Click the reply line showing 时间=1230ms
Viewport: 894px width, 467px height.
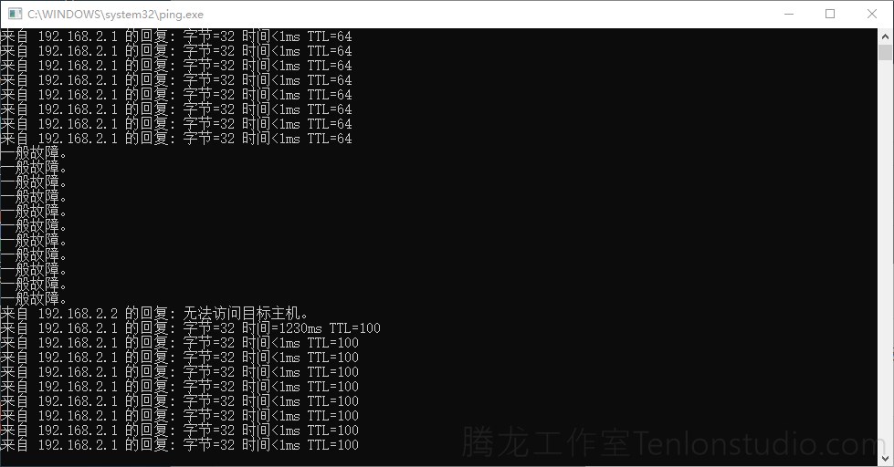[191, 328]
